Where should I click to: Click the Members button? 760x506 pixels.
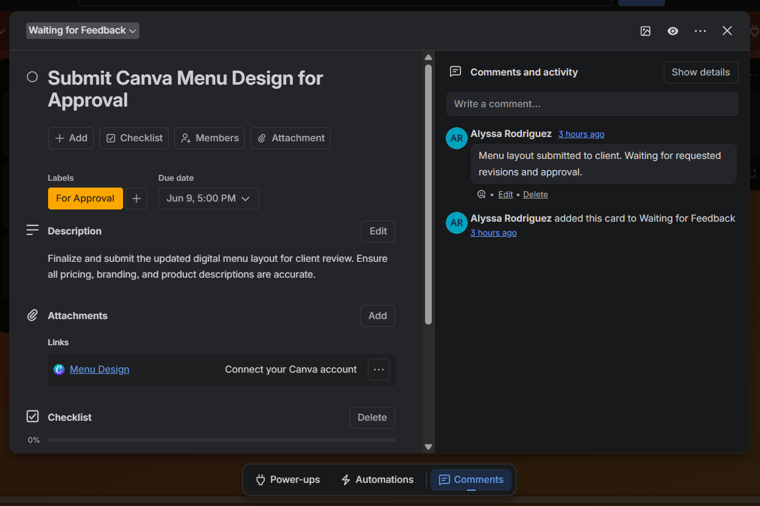tap(209, 138)
